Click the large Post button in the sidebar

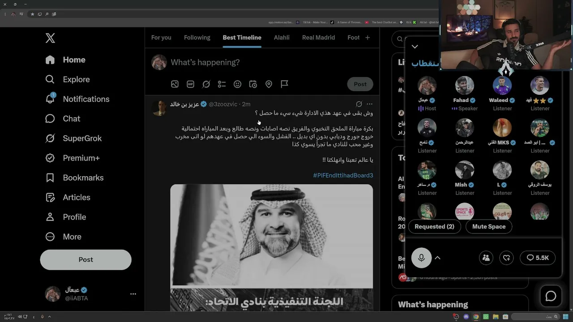coord(86,260)
